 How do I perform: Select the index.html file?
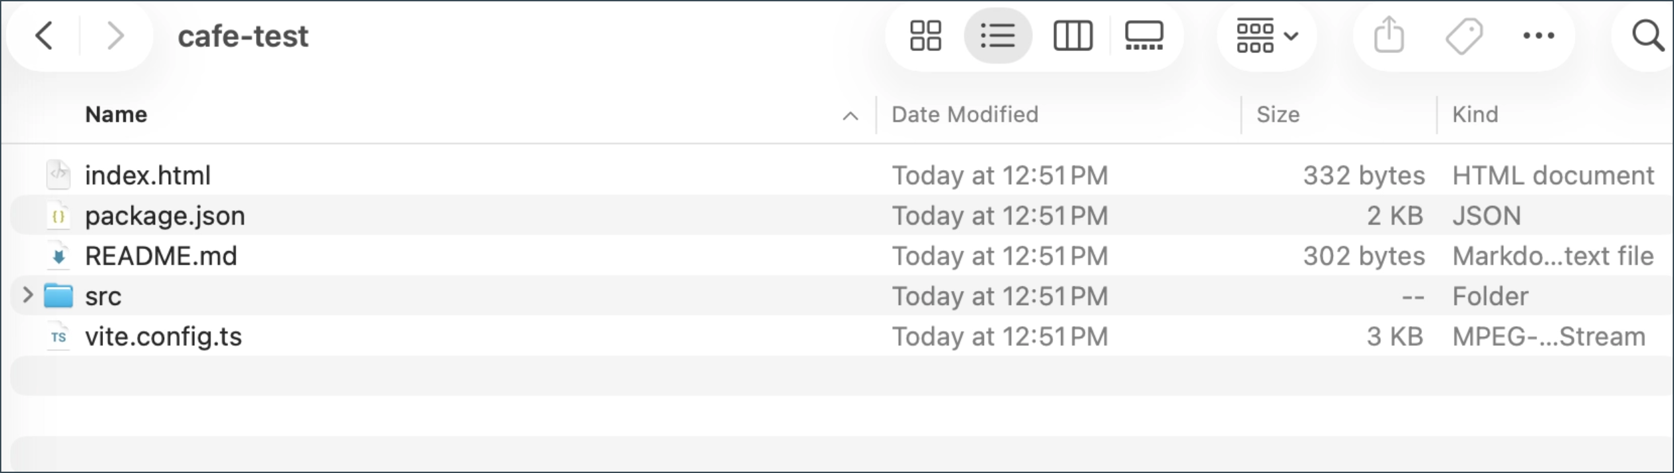pos(148,175)
